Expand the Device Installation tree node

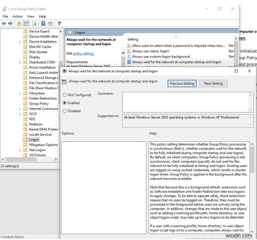(x=20, y=42)
